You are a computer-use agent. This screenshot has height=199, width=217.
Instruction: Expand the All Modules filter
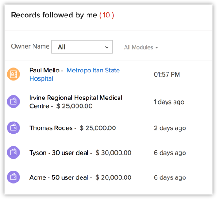coord(141,47)
